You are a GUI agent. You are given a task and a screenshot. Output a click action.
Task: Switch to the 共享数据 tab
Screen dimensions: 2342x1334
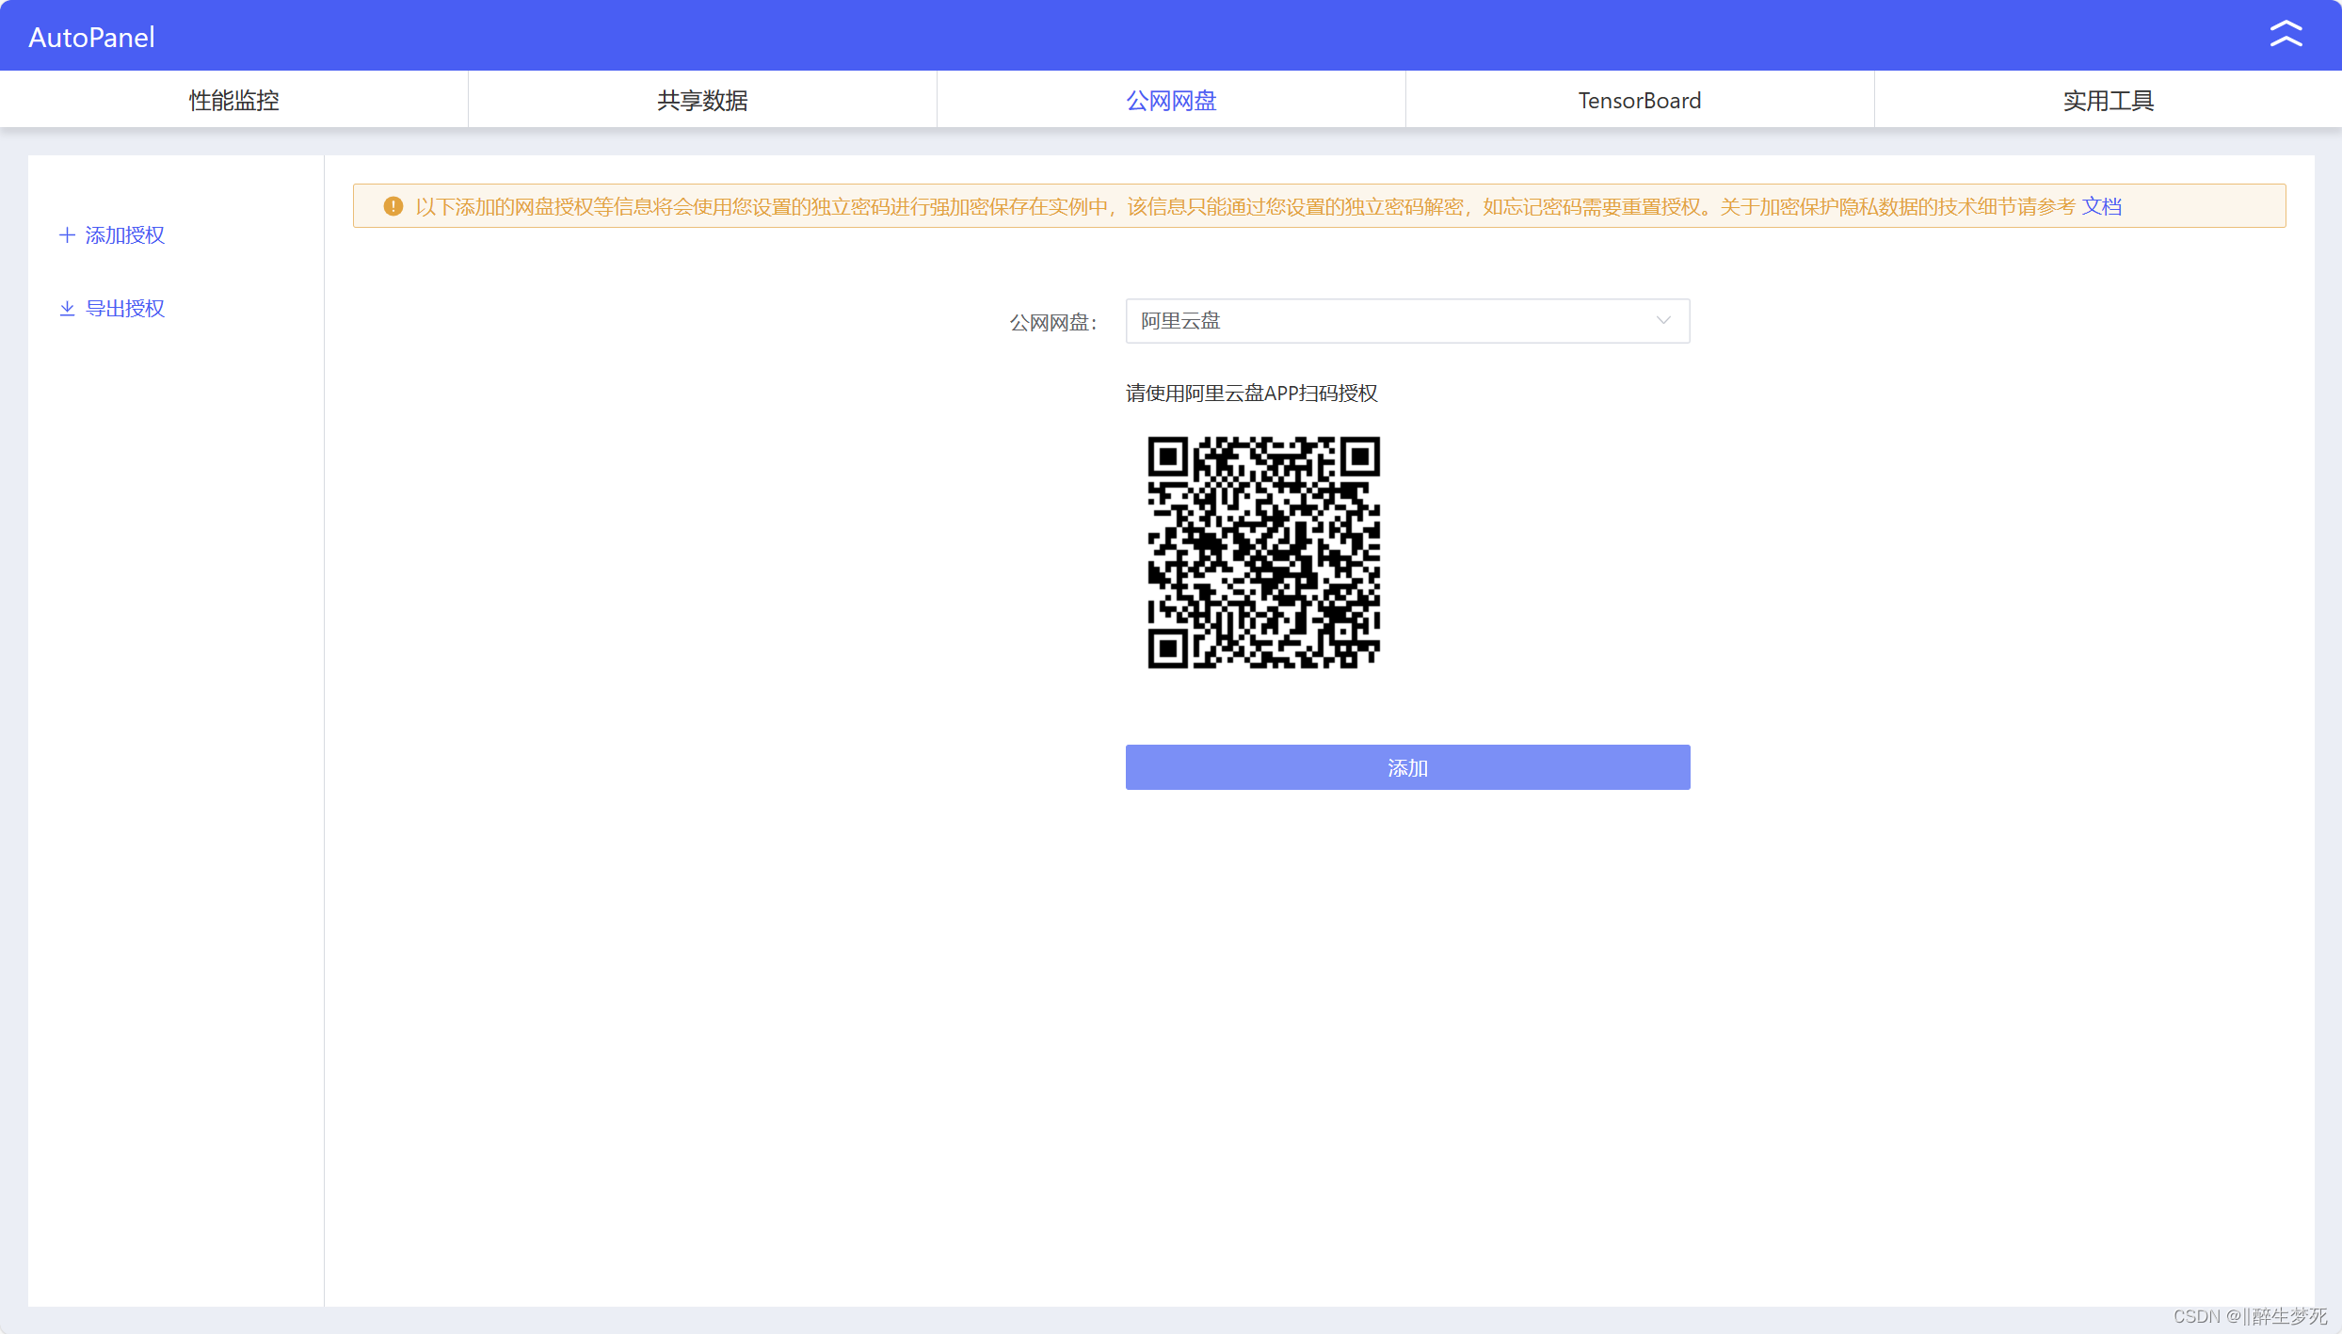702,100
